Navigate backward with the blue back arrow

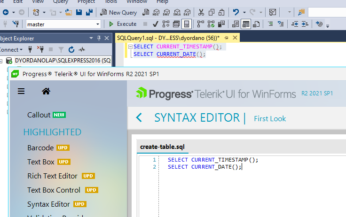tap(6, 12)
